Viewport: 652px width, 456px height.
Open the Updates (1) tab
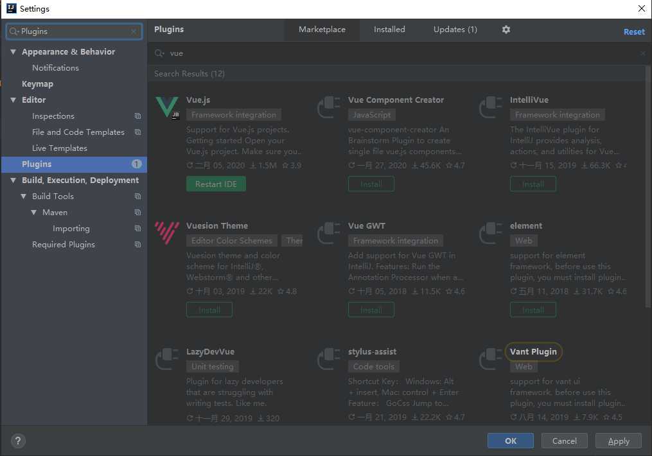pyautogui.click(x=455, y=30)
